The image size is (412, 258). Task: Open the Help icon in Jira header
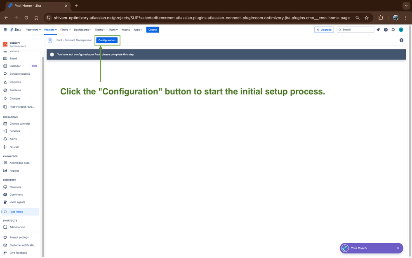pyautogui.click(x=386, y=30)
